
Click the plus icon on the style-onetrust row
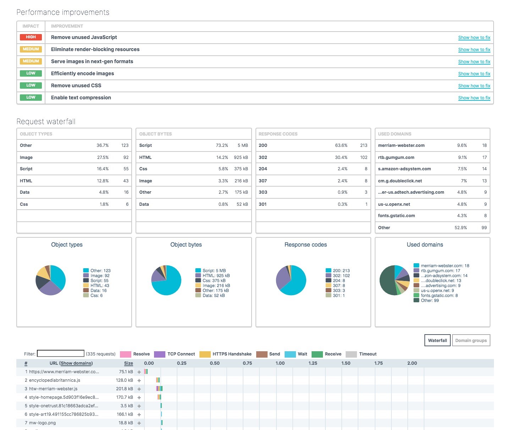(x=139, y=406)
